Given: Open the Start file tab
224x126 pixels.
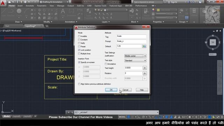Looking at the screenshot, I should click(7, 26).
